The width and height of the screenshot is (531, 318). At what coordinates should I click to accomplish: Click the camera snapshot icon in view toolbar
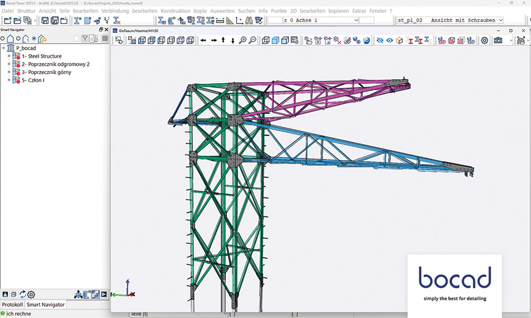(x=497, y=40)
